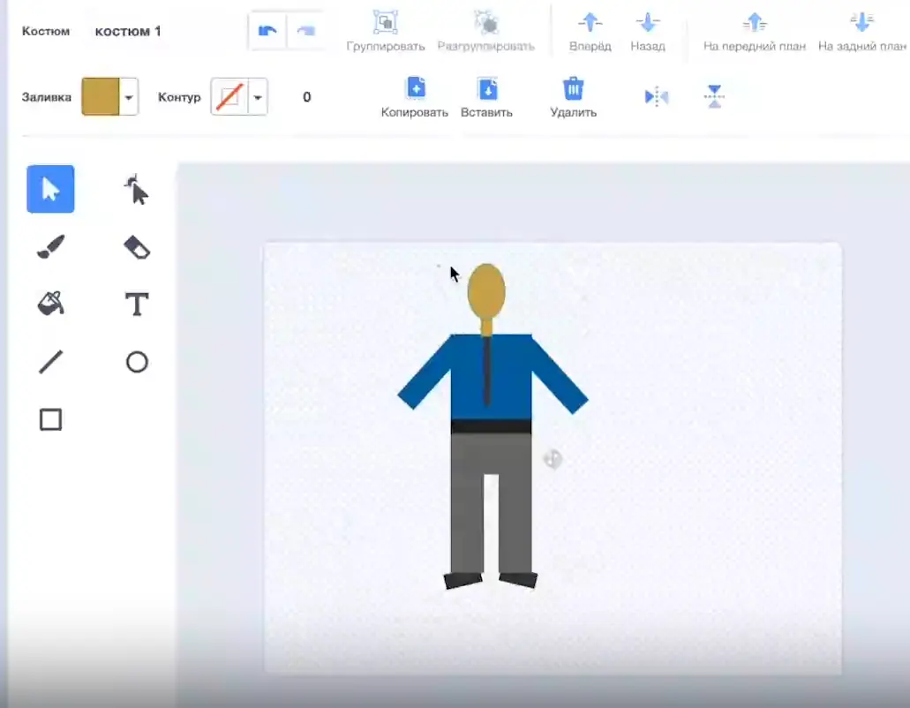The height and width of the screenshot is (708, 910).
Task: Click the Заливка tan fill swatch
Action: [101, 97]
